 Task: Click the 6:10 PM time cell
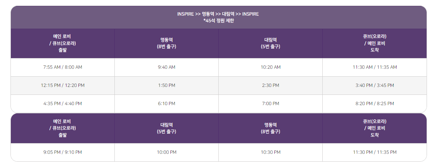(x=167, y=104)
